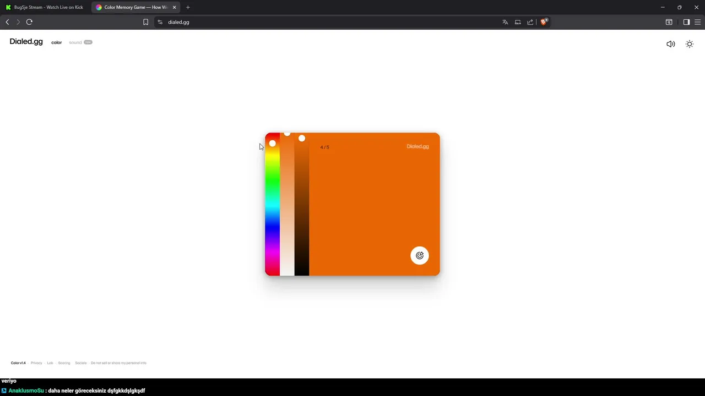Reload the dialed.gg page
Viewport: 705px width, 396px height.
pyautogui.click(x=29, y=22)
